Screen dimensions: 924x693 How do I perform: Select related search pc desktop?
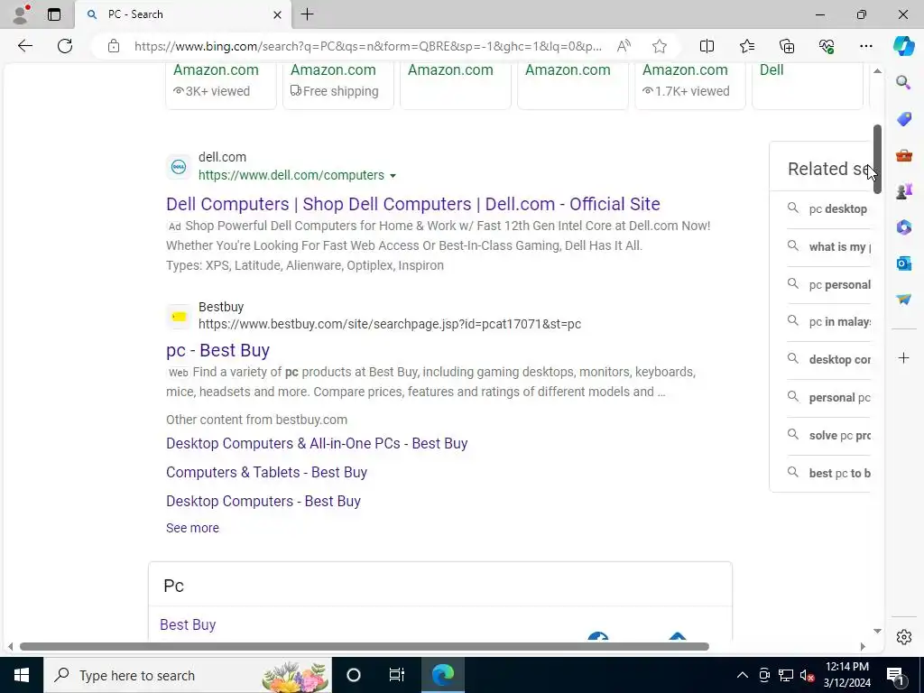pyautogui.click(x=829, y=209)
